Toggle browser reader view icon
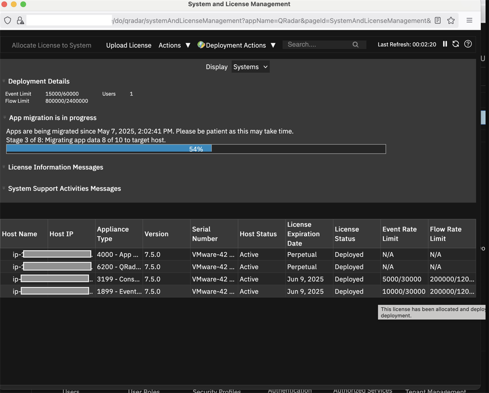Screen dimensions: 489x393 (x=438, y=20)
